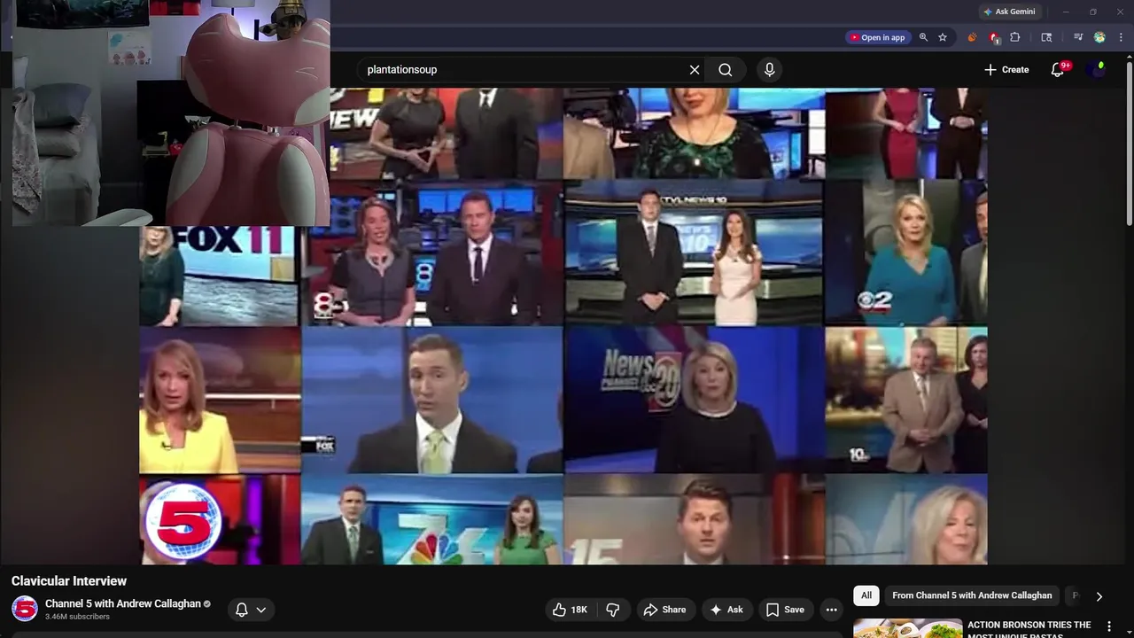1134x638 pixels.
Task: Open the Create menu
Action: (1006, 70)
